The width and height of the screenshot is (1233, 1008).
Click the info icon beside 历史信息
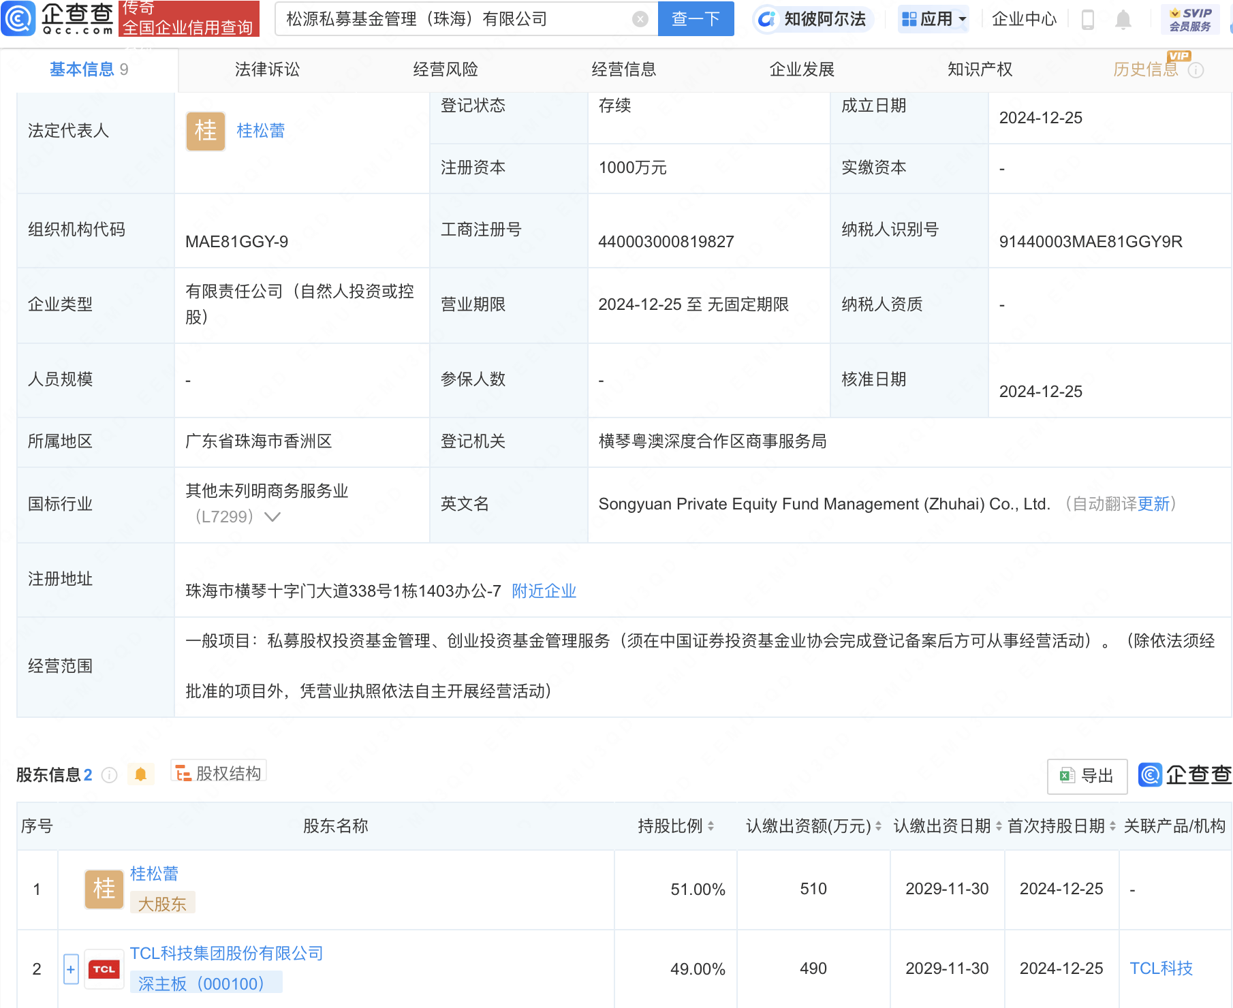(x=1196, y=70)
